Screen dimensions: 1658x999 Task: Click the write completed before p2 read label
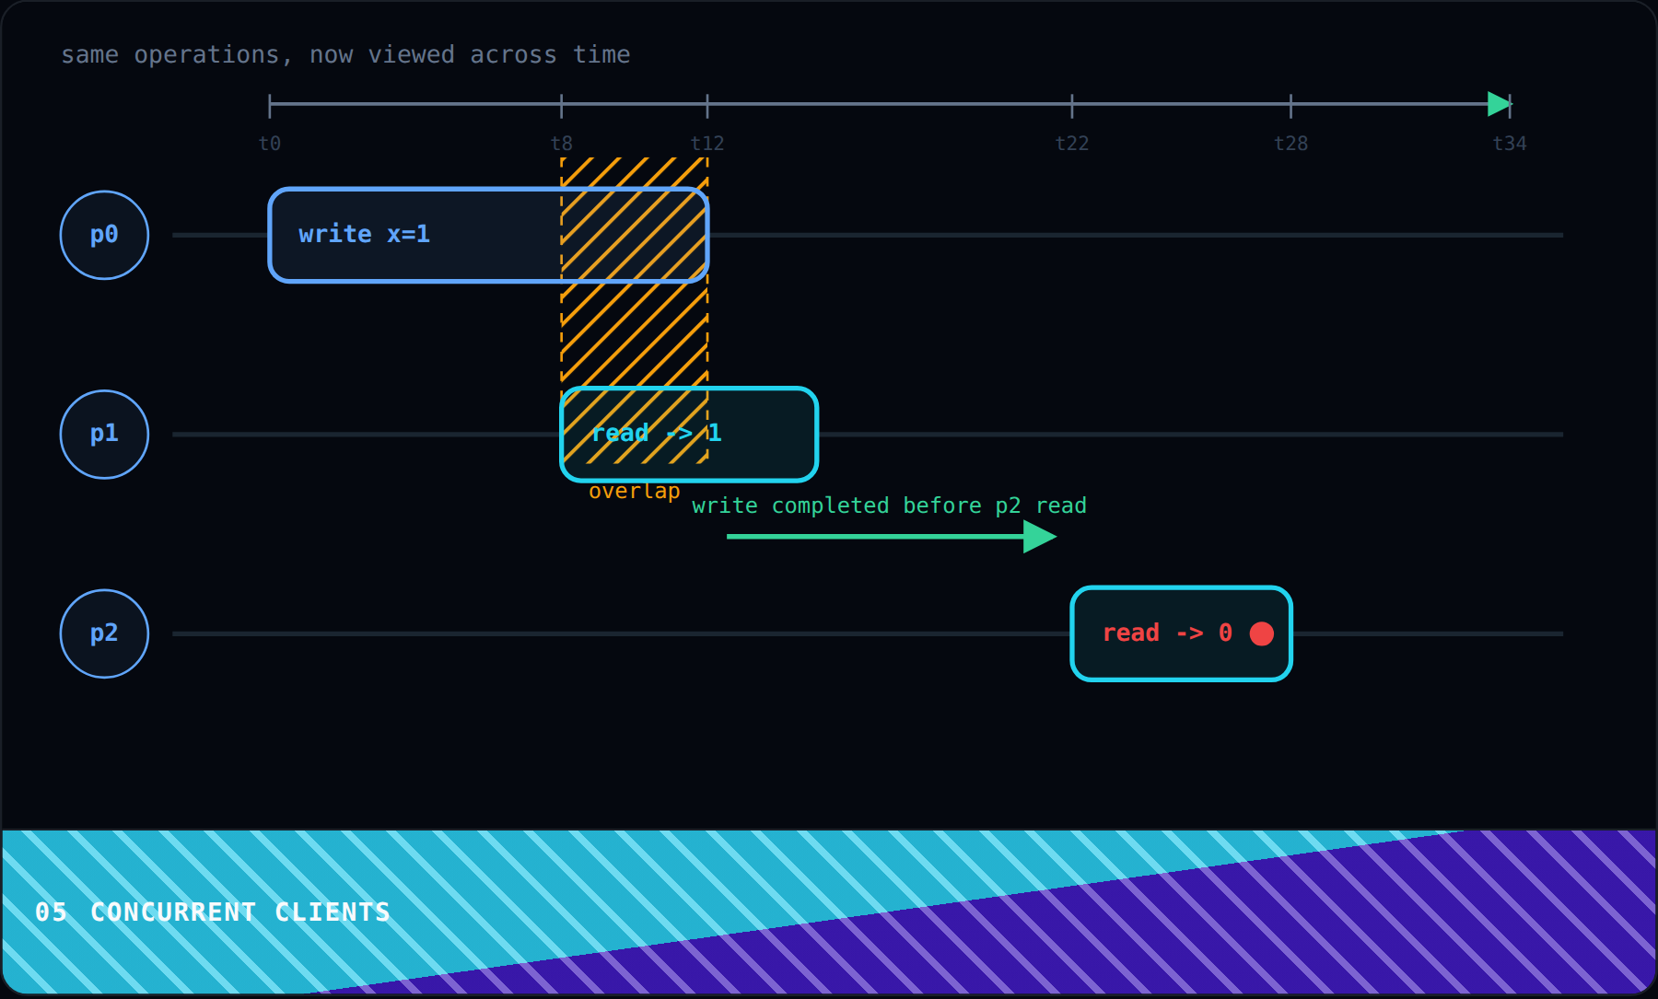890,505
